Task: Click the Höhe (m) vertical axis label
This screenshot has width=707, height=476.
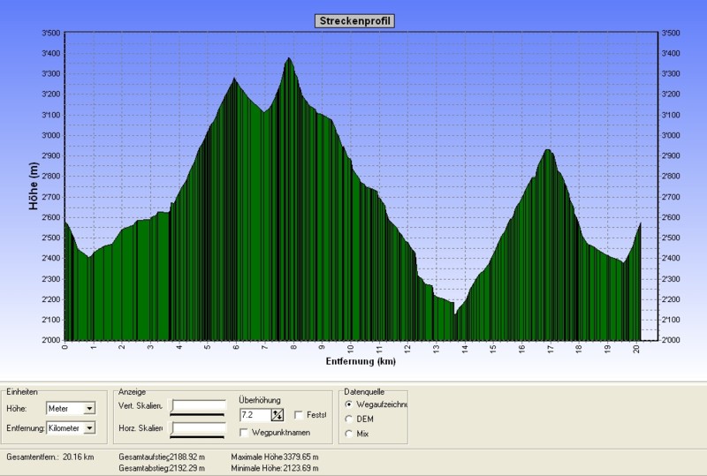Action: (33, 186)
